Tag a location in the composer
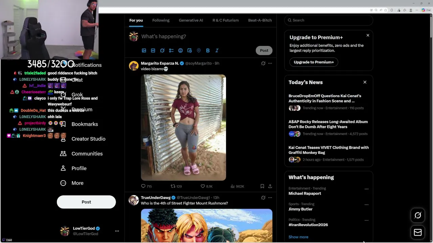 (199, 51)
